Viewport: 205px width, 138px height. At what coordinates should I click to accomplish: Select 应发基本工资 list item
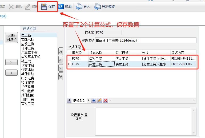39,57
